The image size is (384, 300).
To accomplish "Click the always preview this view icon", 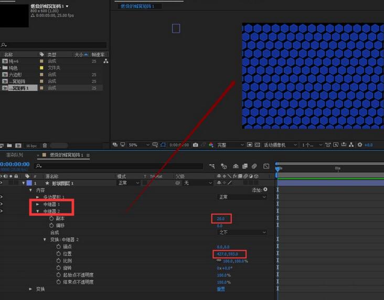I will tap(115, 145).
